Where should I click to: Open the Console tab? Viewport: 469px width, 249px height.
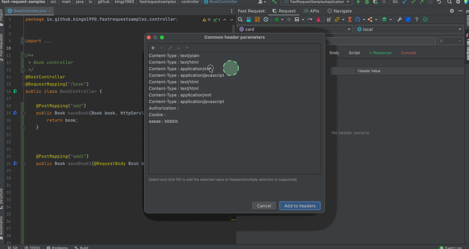click(408, 53)
